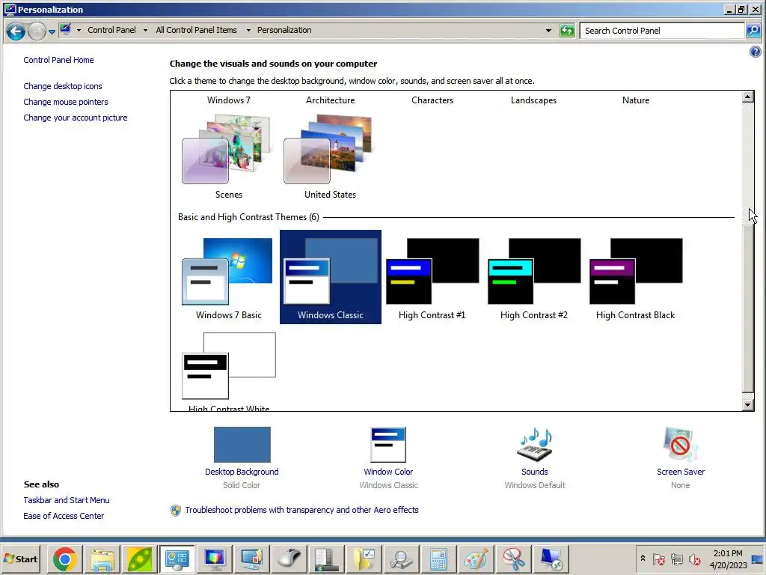This screenshot has width=766, height=575.
Task: Click the Start button
Action: pos(21,559)
